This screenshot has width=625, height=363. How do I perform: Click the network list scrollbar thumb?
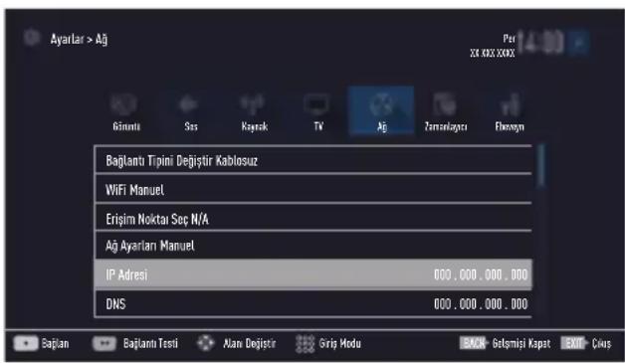pyautogui.click(x=540, y=165)
